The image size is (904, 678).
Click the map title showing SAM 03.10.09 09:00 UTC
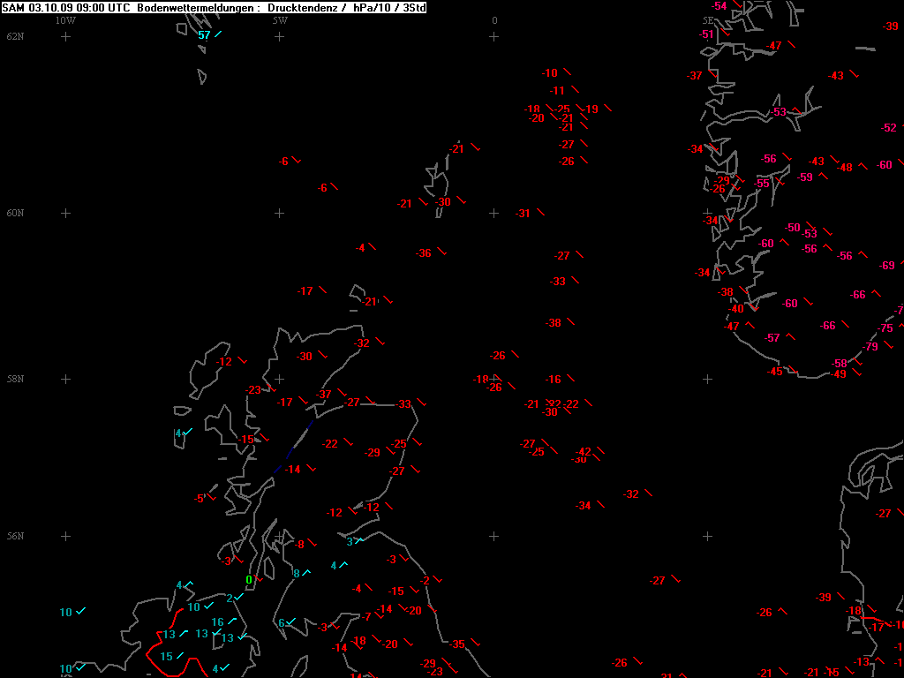click(67, 7)
